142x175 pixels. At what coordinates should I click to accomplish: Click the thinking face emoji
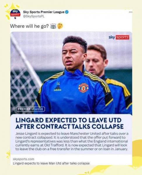(x=60, y=26)
